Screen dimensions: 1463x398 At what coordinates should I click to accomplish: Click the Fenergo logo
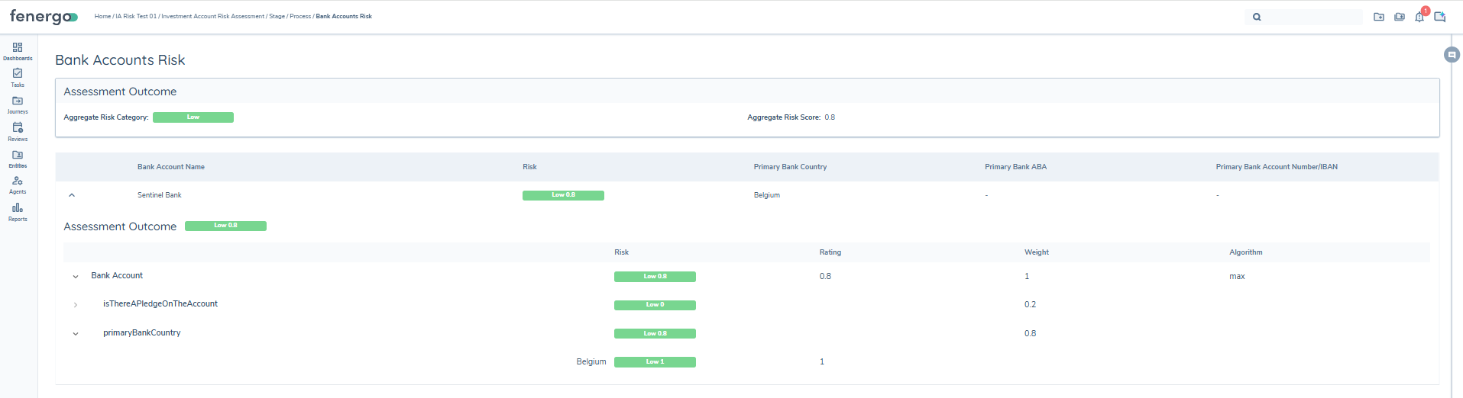point(44,17)
